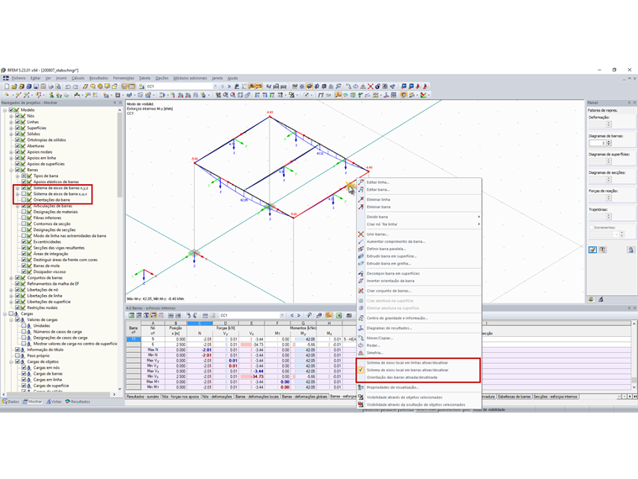Switch to Vistas navigator tab
Screen dimensions: 638x479
click(54, 402)
